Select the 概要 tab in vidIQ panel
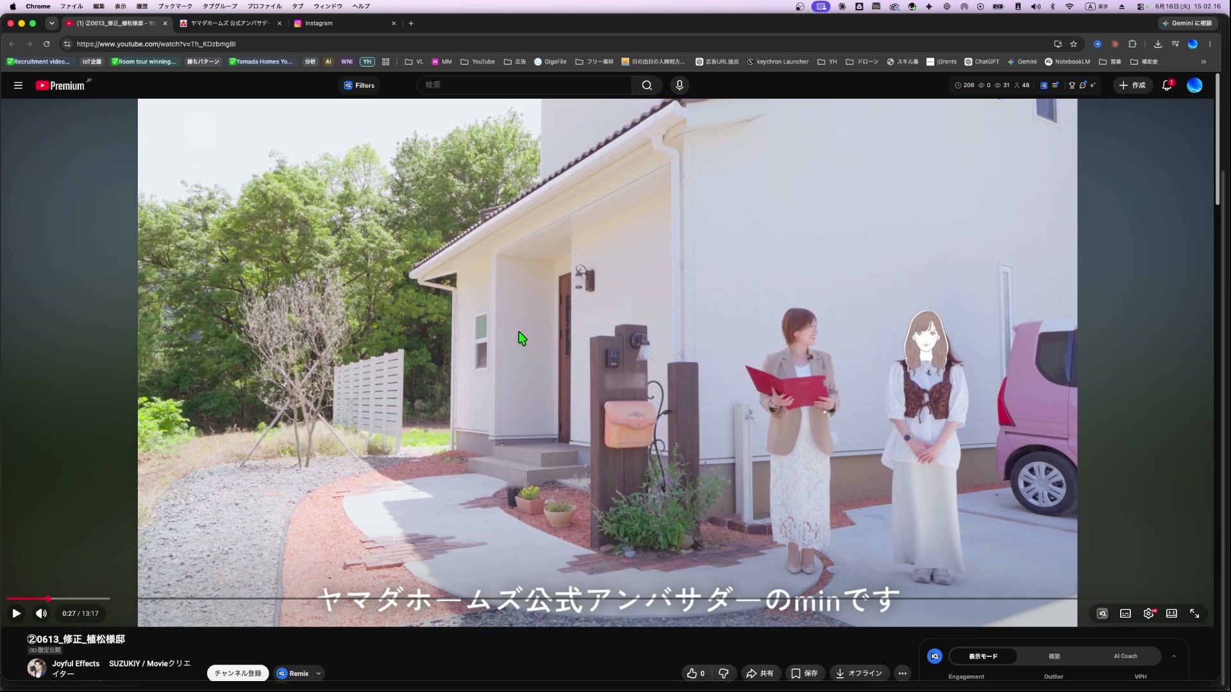The image size is (1231, 692). coord(1054,656)
